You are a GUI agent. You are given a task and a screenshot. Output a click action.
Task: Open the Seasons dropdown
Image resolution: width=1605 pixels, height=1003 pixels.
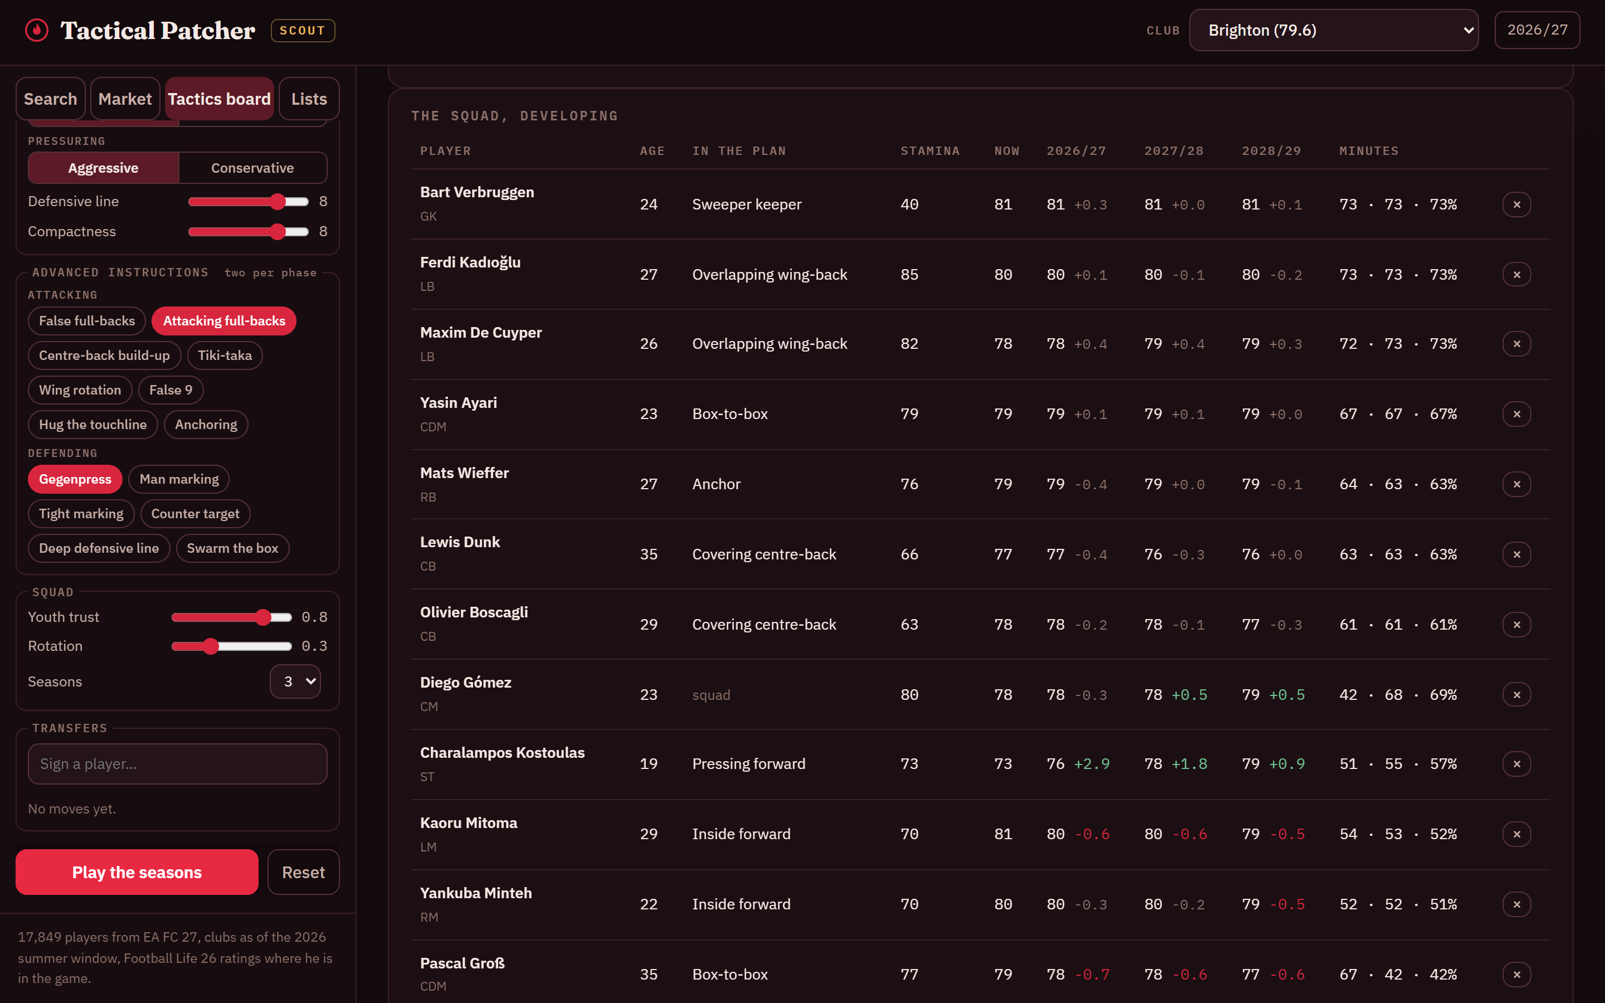(x=295, y=682)
